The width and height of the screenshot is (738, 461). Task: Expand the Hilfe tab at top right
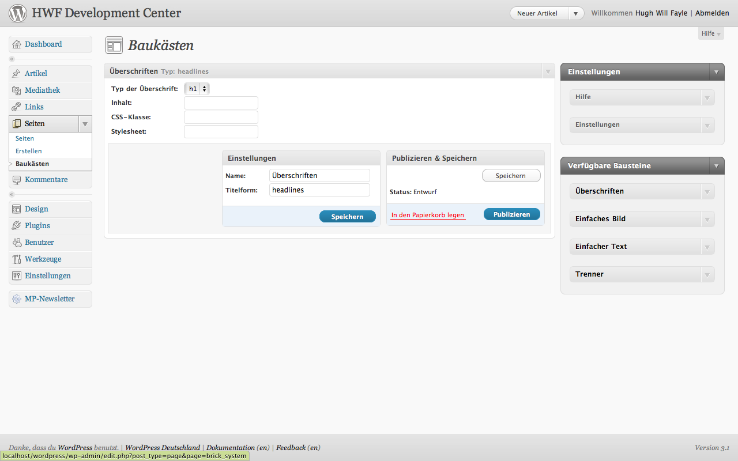click(711, 33)
